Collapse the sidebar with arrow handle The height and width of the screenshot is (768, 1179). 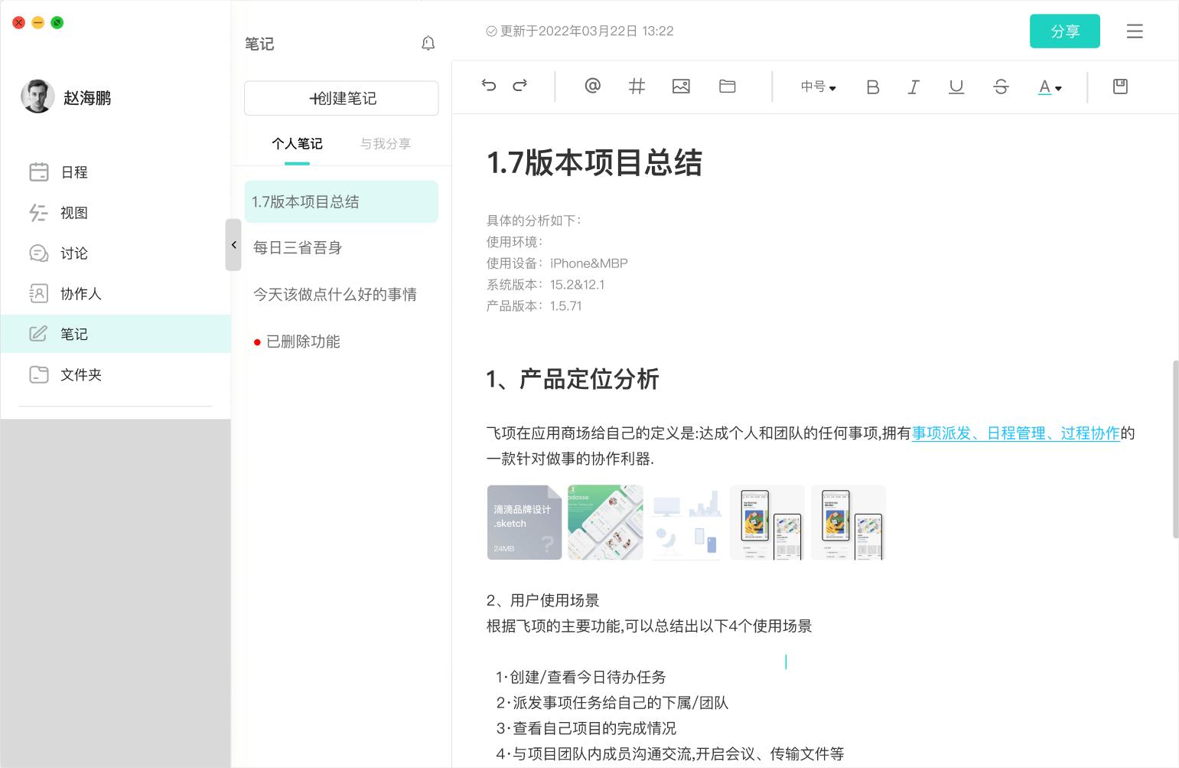click(x=233, y=245)
